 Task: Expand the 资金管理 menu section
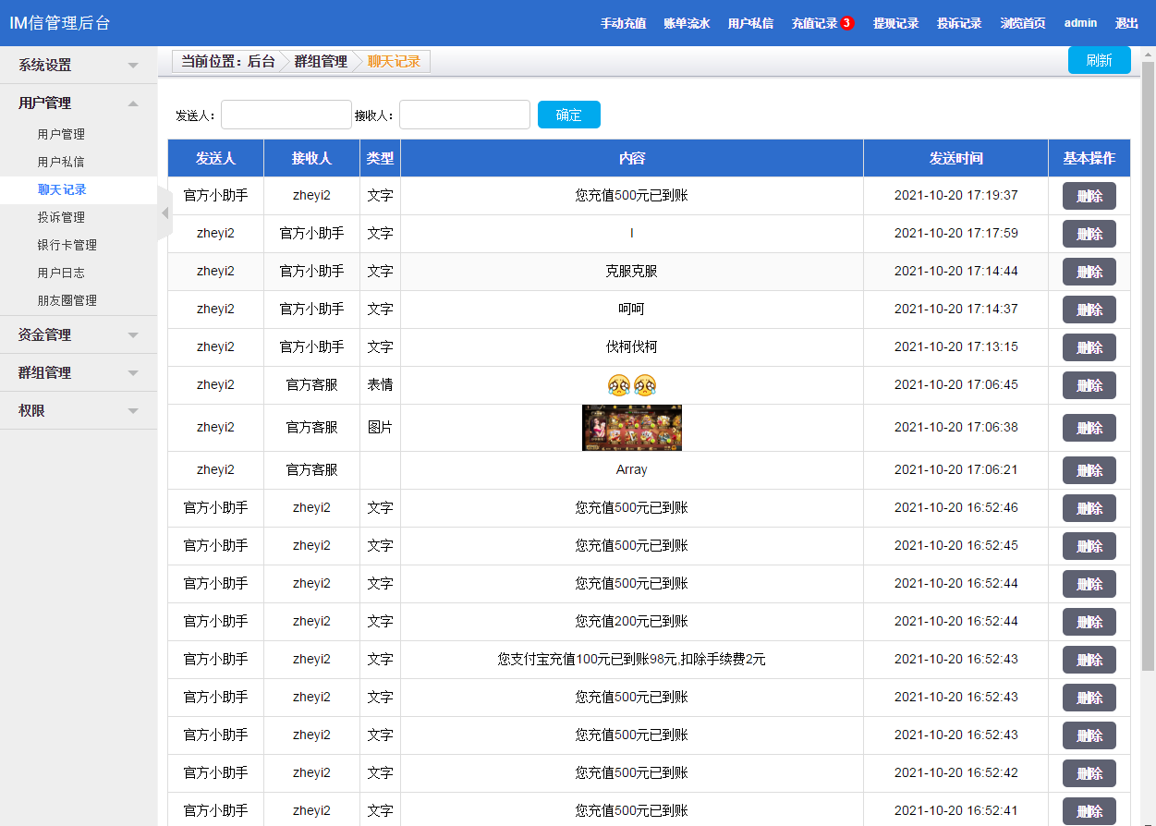coord(79,335)
